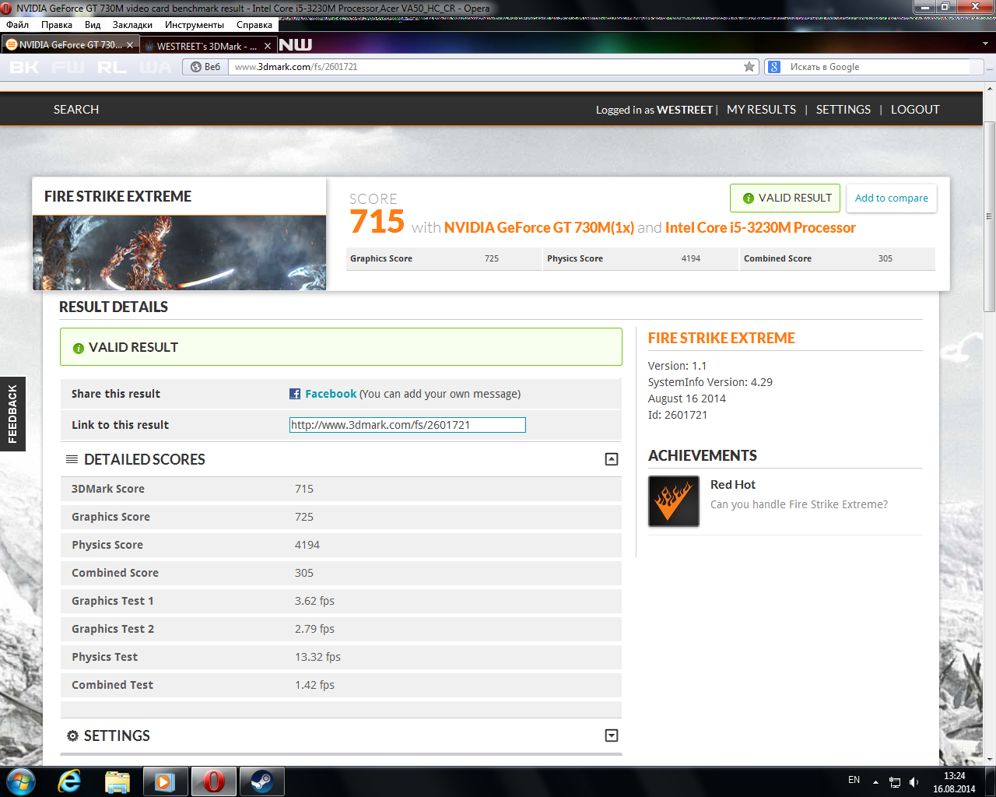This screenshot has width=996, height=797.
Task: Click the Google search engine icon
Action: pyautogui.click(x=774, y=67)
